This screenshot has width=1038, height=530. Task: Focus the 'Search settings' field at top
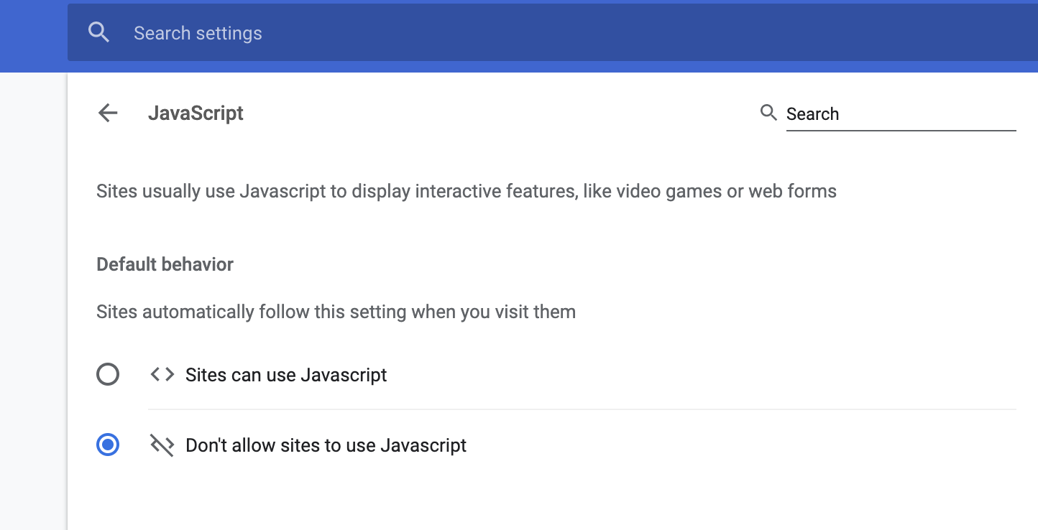tap(503, 33)
